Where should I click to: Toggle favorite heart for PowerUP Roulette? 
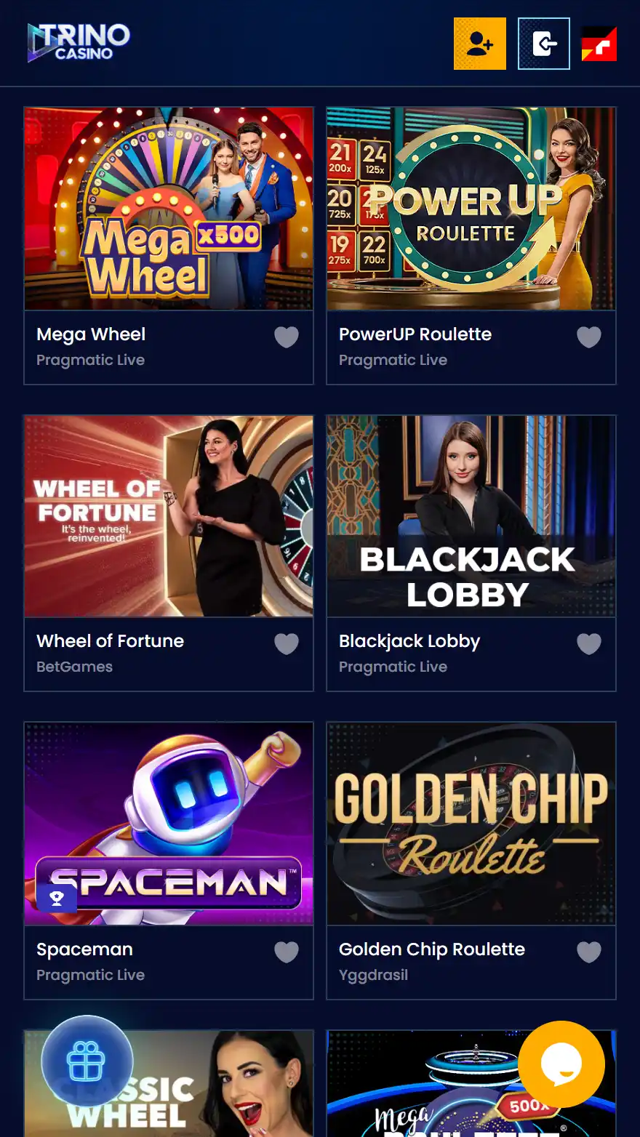tap(589, 337)
